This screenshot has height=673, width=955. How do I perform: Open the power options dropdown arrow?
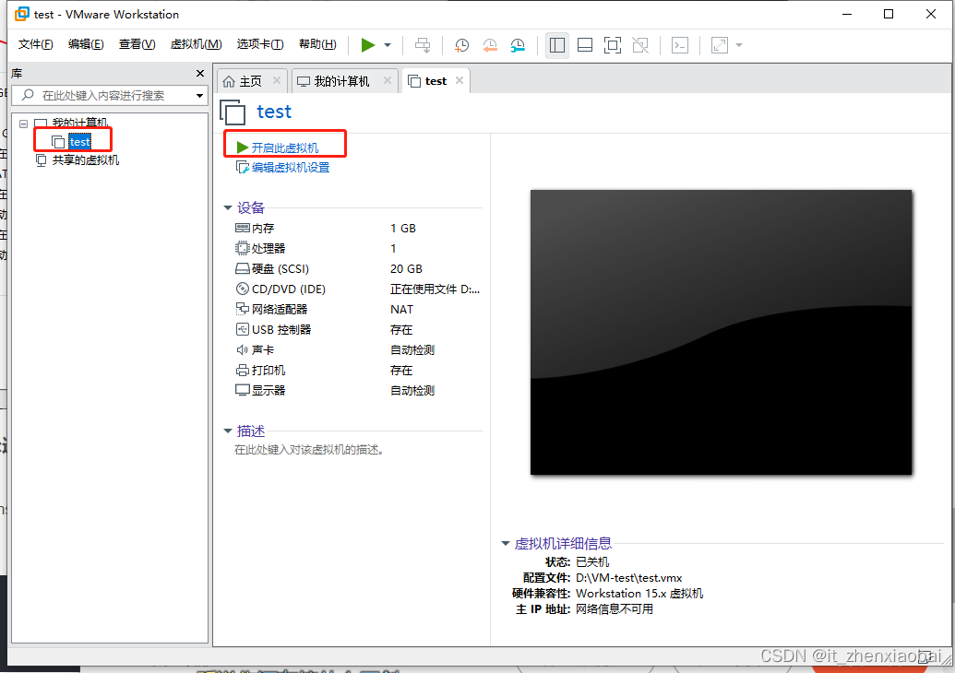point(388,45)
